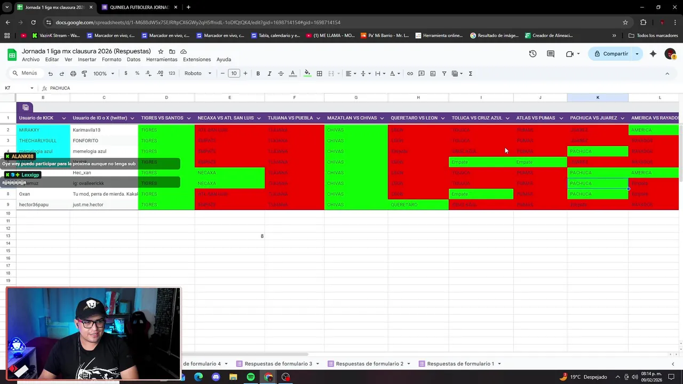Insert chart icon in toolbar
Viewport: 683px width, 384px height.
(433, 74)
